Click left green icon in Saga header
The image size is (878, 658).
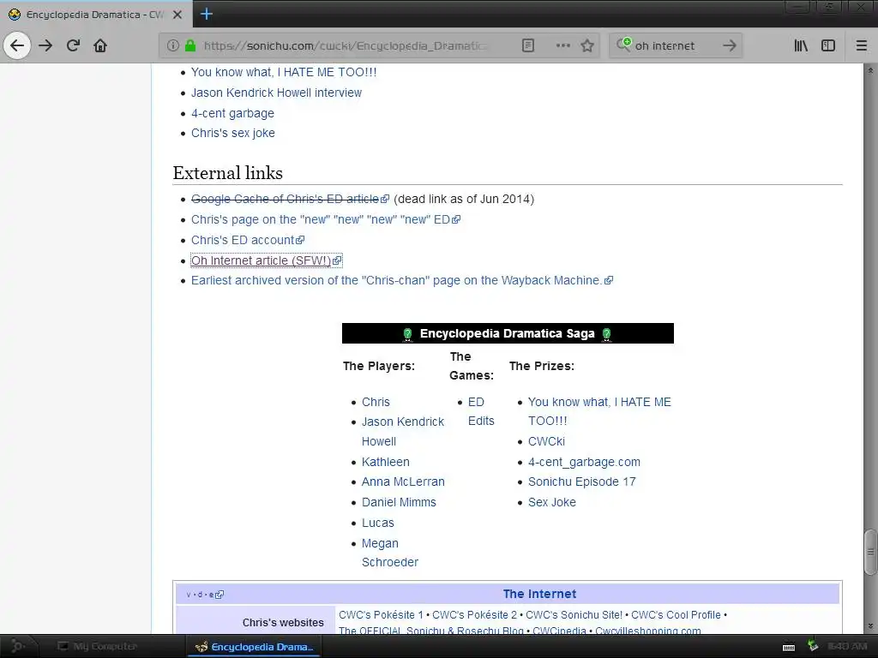pyautogui.click(x=407, y=335)
